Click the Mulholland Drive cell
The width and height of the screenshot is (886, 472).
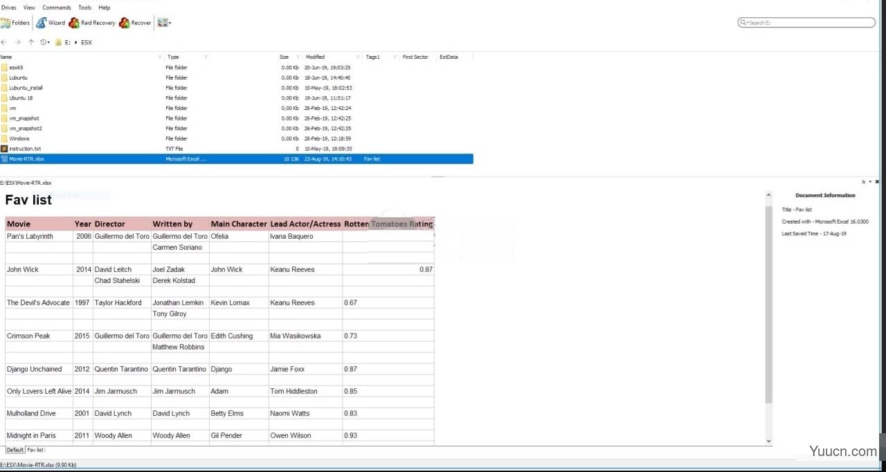click(x=39, y=413)
